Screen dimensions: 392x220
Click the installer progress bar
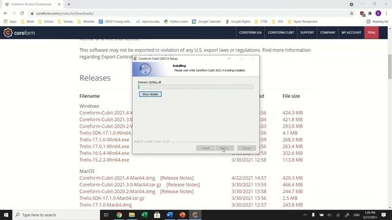(x=195, y=87)
